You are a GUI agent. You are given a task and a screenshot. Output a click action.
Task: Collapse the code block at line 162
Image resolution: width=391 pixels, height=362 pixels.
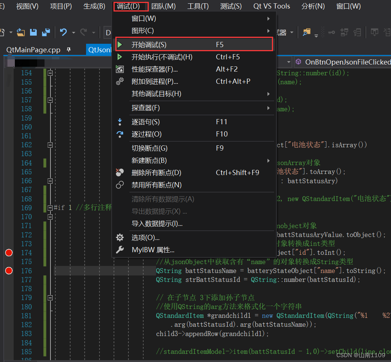[x=50, y=145]
